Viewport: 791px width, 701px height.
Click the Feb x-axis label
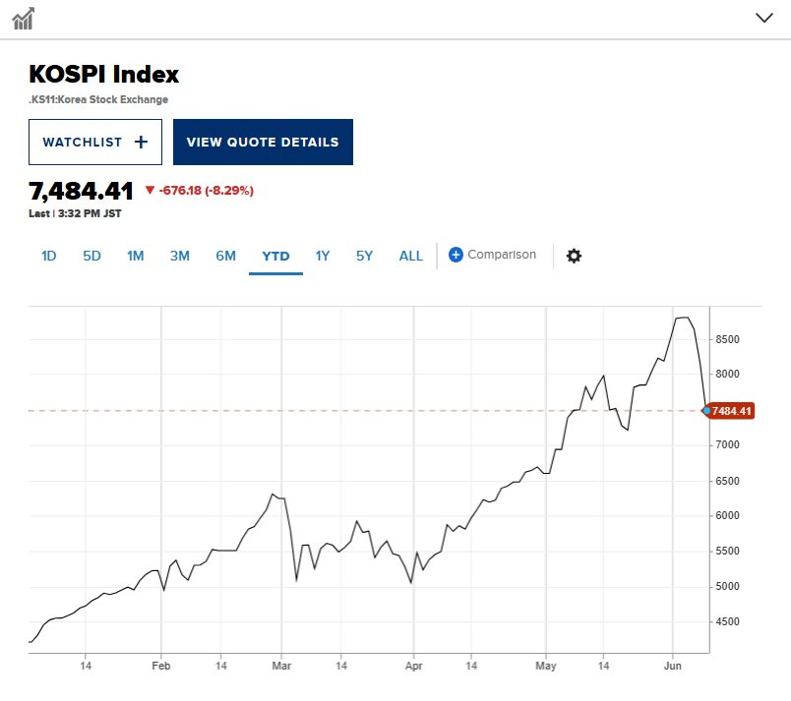(x=161, y=666)
